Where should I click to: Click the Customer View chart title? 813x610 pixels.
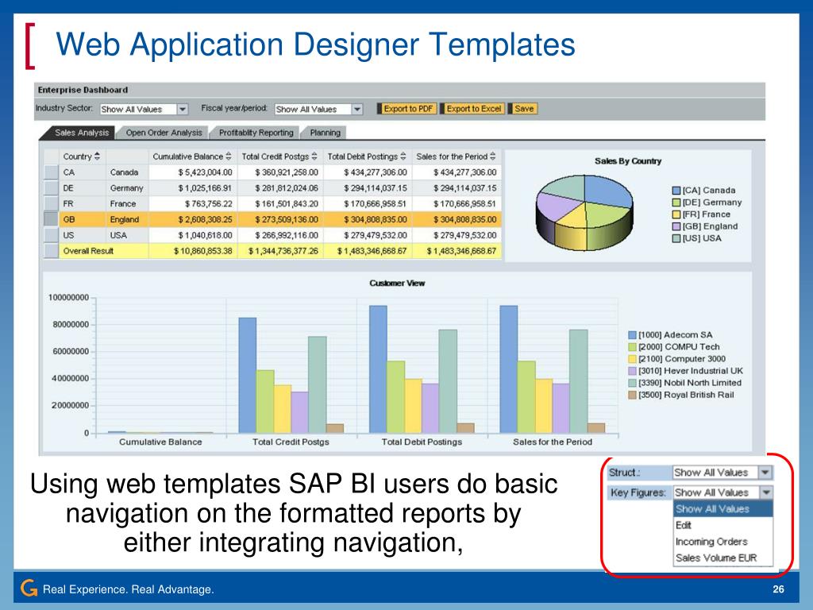coord(397,284)
